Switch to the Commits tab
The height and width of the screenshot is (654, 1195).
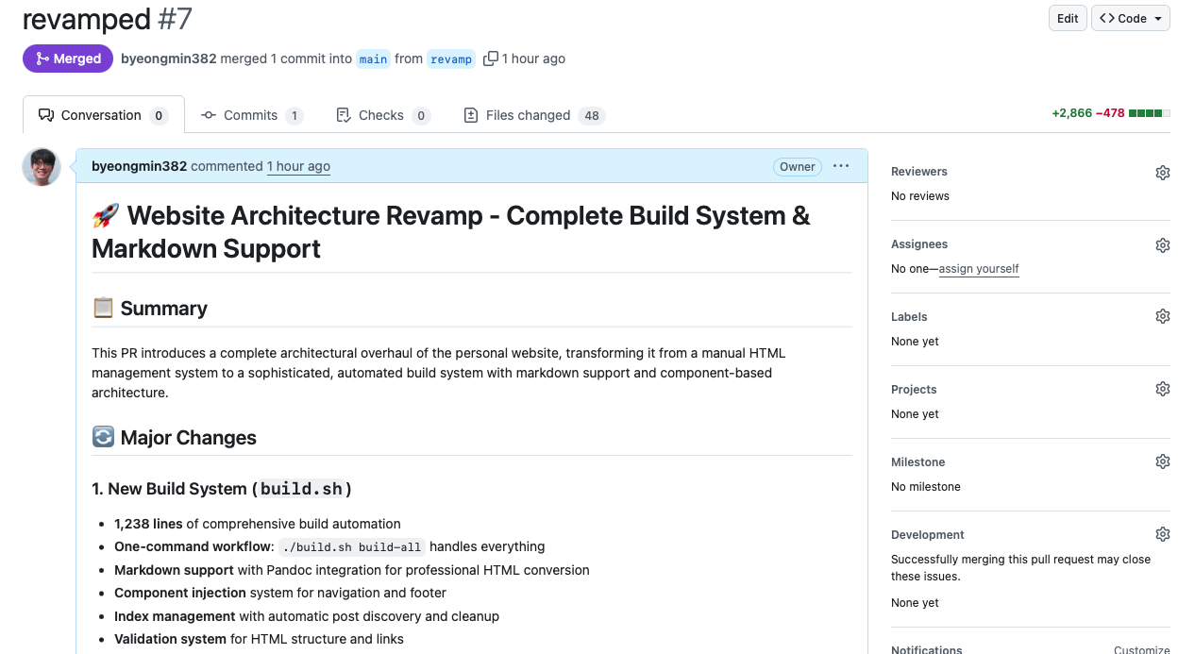tap(251, 115)
